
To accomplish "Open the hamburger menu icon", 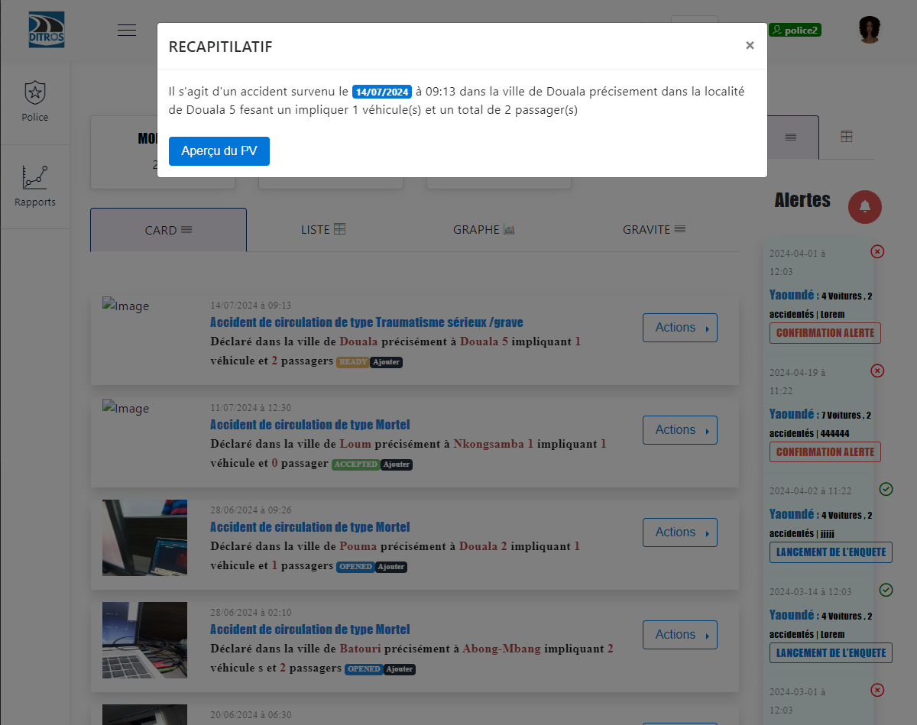I will click(x=127, y=31).
